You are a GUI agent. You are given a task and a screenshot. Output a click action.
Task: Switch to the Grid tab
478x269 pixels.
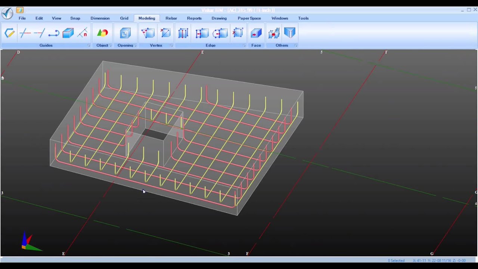[124, 18]
